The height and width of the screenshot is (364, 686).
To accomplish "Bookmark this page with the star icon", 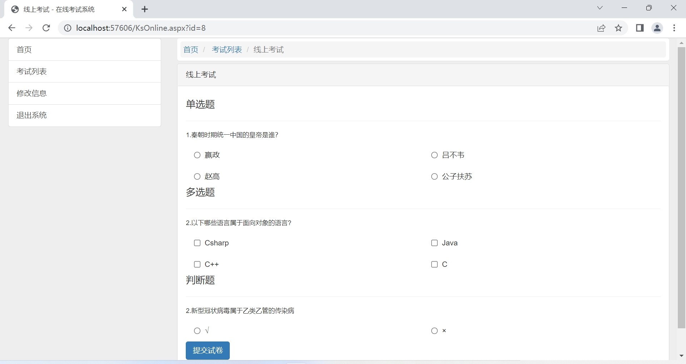I will click(x=618, y=28).
